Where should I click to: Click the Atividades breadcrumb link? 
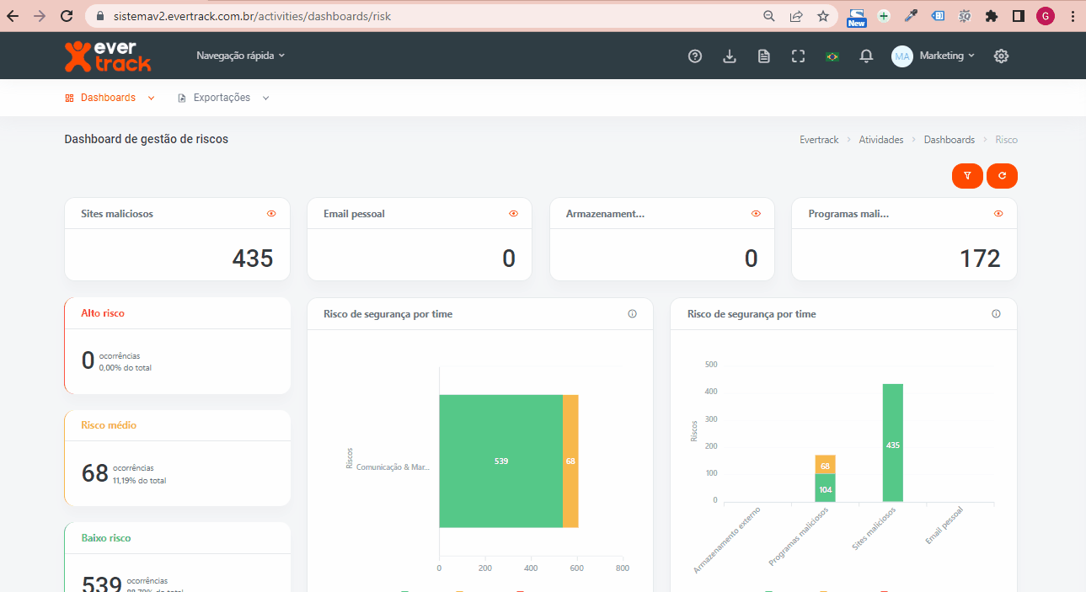coord(880,140)
